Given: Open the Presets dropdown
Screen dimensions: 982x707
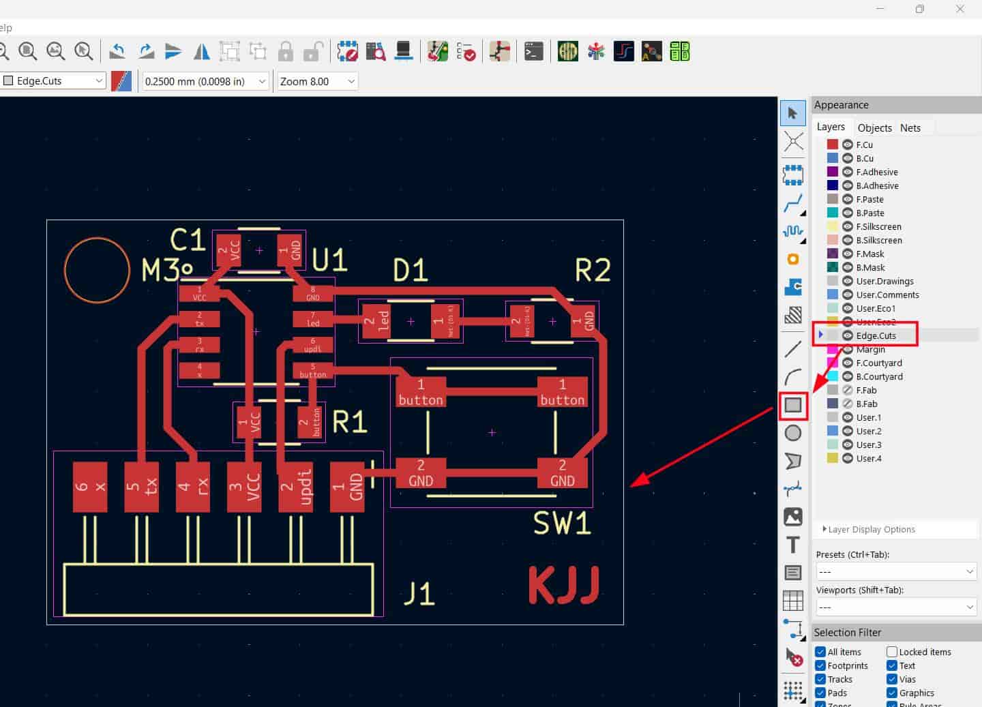Looking at the screenshot, I should coord(897,571).
